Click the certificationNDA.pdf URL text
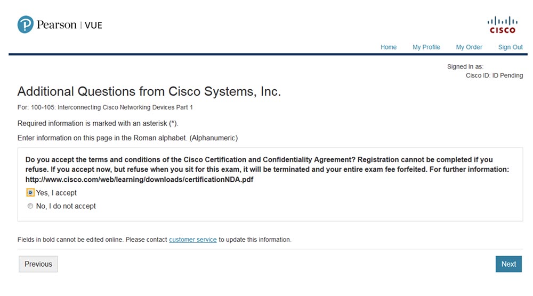The image size is (533, 296). click(139, 180)
